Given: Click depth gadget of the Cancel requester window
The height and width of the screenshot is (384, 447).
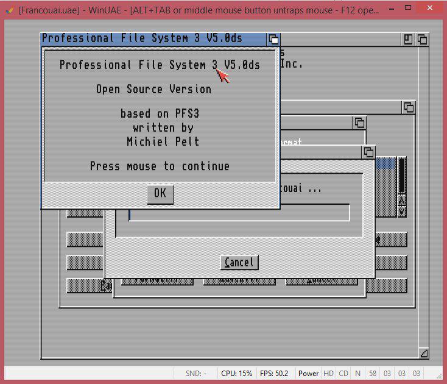Looking at the screenshot, I should (368, 152).
